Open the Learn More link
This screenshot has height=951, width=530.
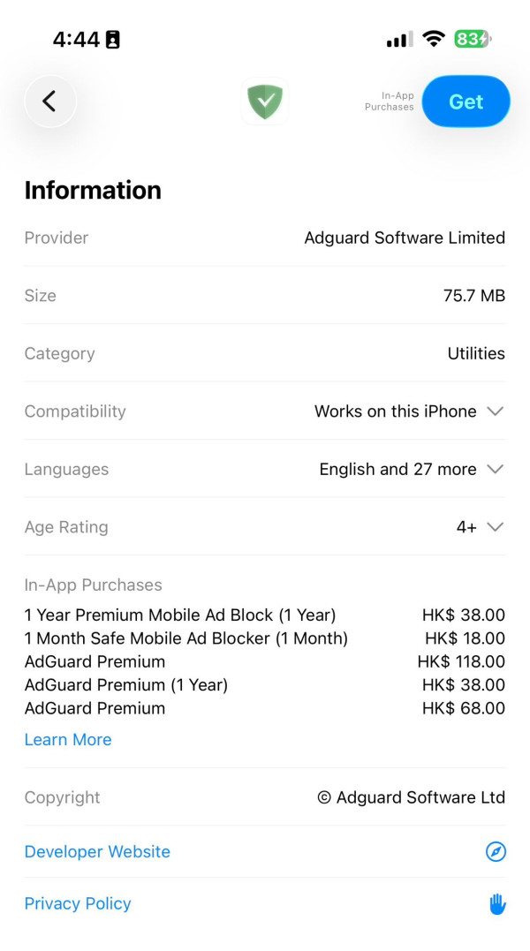tap(68, 740)
